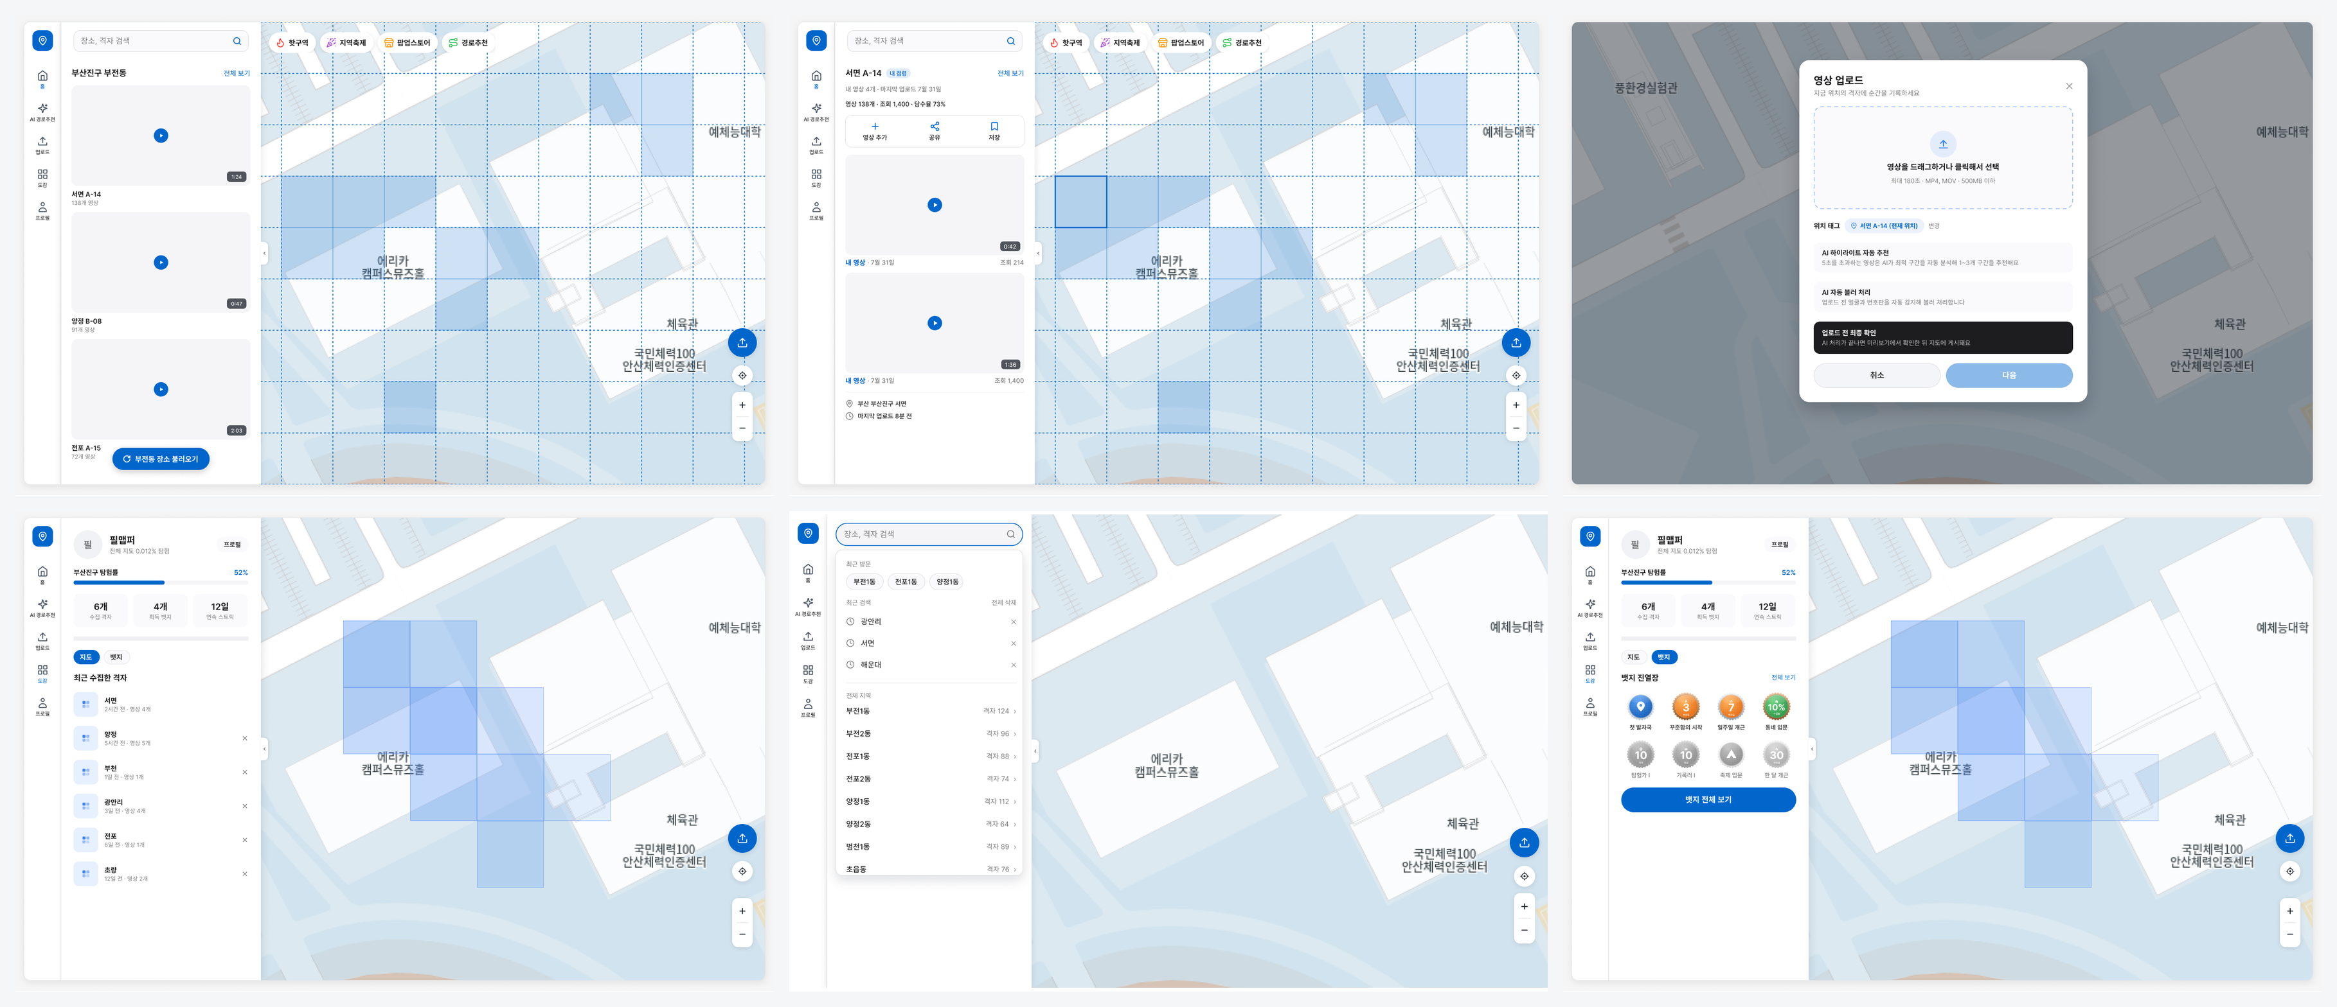Image resolution: width=2337 pixels, height=1007 pixels.
Task: Expand the 양정2동 row showing 격자 64
Action: click(930, 825)
